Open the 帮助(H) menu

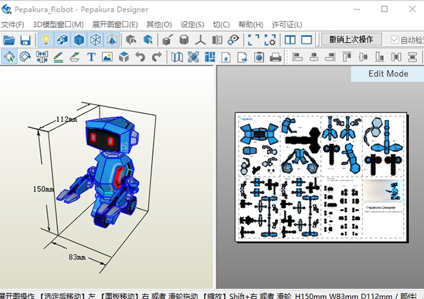[x=251, y=25]
